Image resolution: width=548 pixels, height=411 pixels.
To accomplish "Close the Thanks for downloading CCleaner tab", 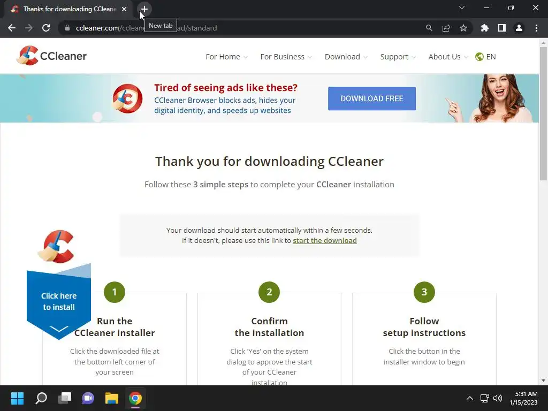I will pyautogui.click(x=124, y=9).
